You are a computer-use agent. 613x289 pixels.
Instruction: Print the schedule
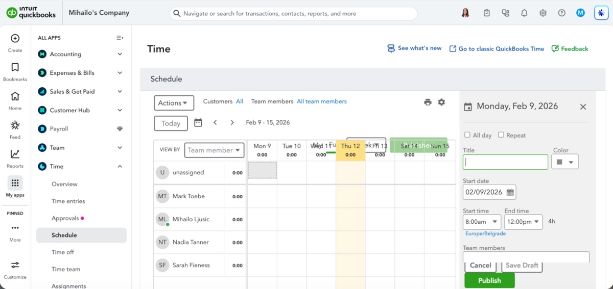428,102
